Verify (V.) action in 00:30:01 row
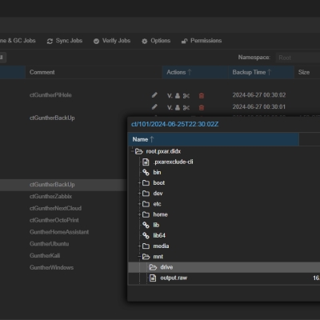320x320 pixels. 170,108
